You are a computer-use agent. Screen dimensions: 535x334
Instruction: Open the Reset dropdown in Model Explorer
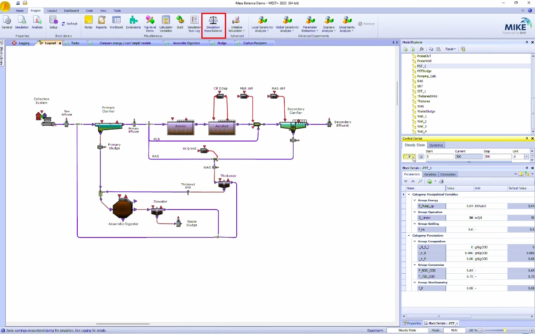pos(450,49)
